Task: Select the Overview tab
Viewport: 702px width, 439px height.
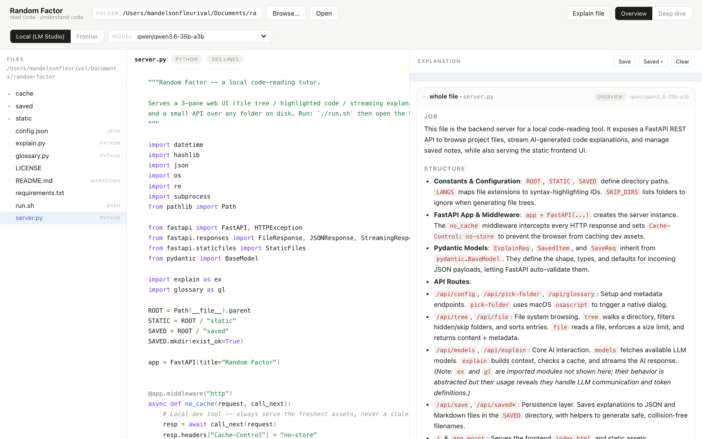Action: [633, 13]
